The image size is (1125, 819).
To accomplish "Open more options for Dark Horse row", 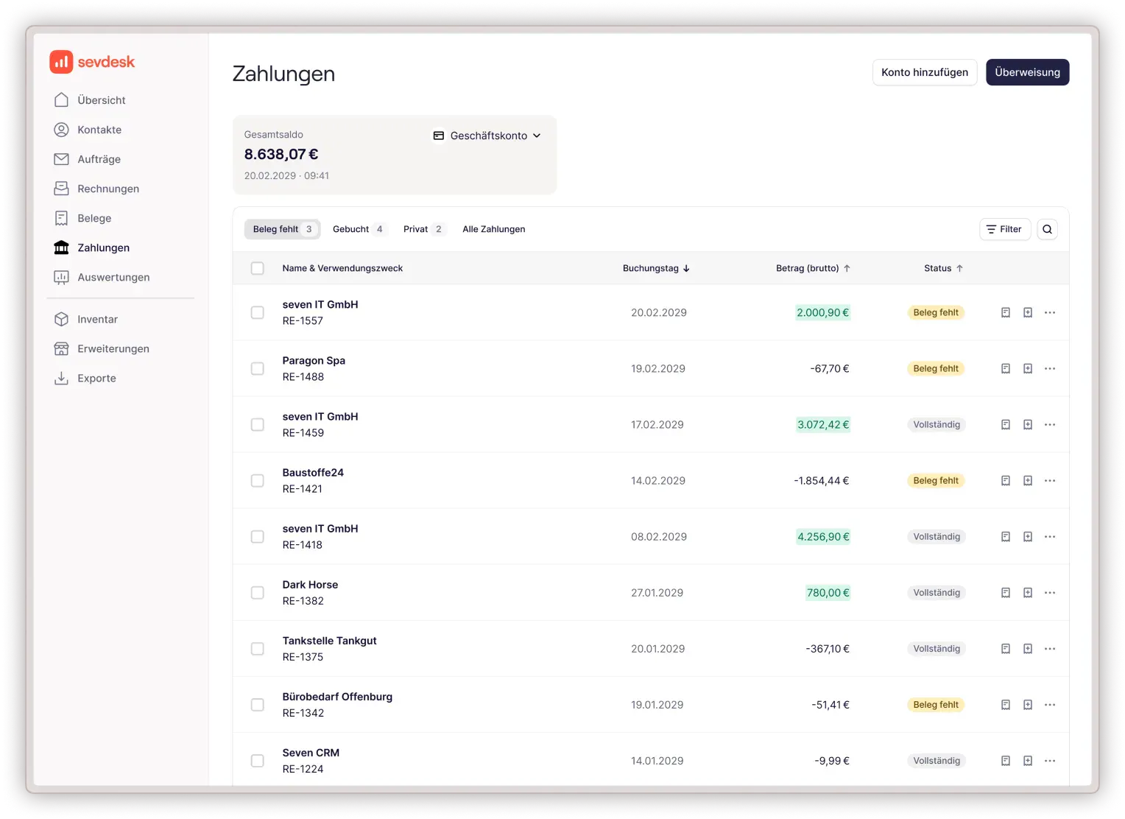I will point(1050,592).
